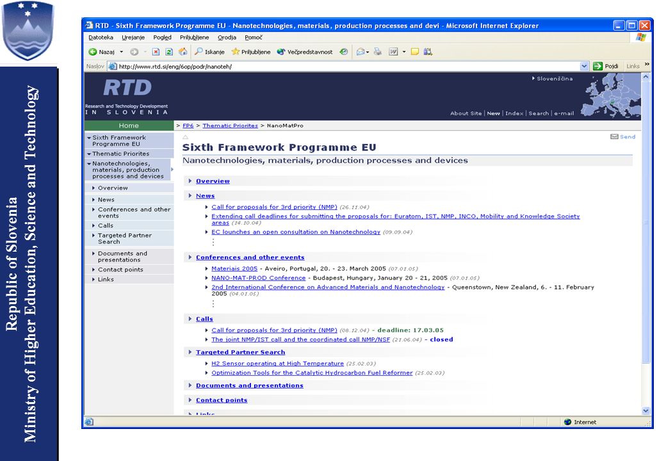Click the Print icon in toolbar
This screenshot has height=461, width=666.
[x=378, y=52]
